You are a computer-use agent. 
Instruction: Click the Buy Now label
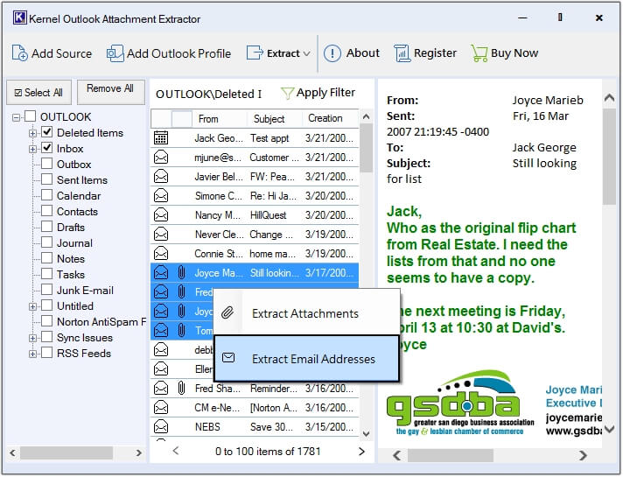514,53
